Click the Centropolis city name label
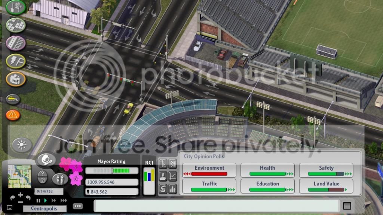This screenshot has width=383, height=215. coord(44,208)
